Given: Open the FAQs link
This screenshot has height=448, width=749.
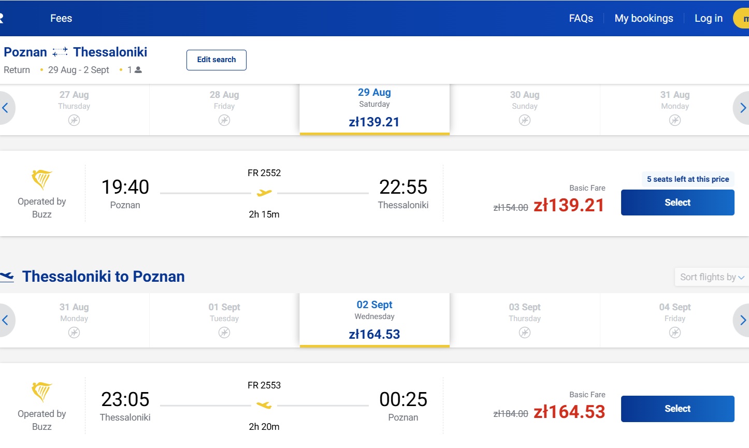Looking at the screenshot, I should (x=581, y=18).
